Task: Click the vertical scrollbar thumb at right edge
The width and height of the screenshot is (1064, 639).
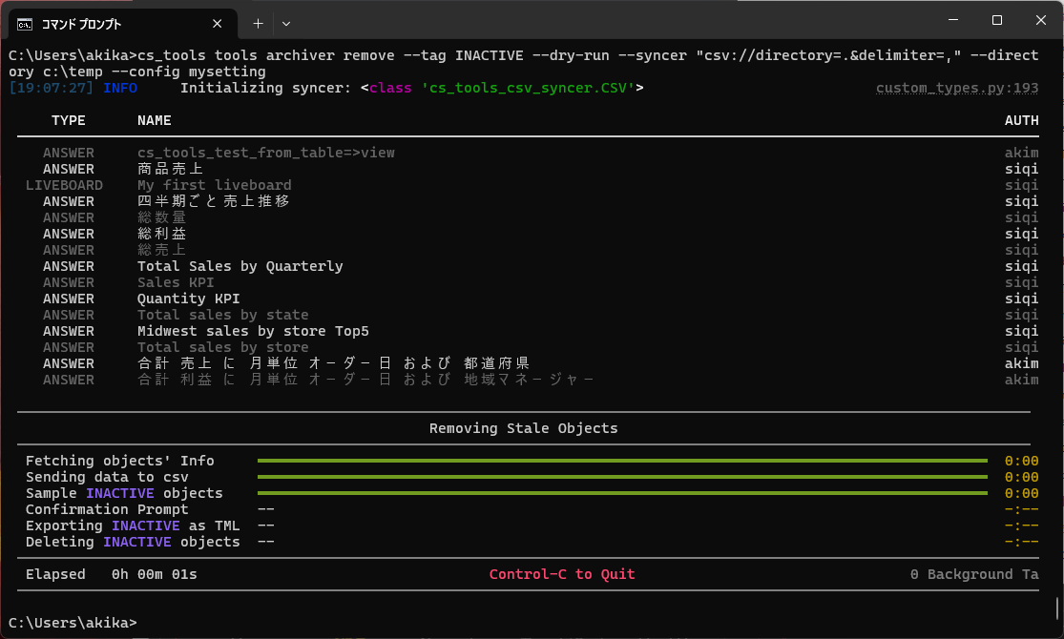Action: (x=1057, y=608)
